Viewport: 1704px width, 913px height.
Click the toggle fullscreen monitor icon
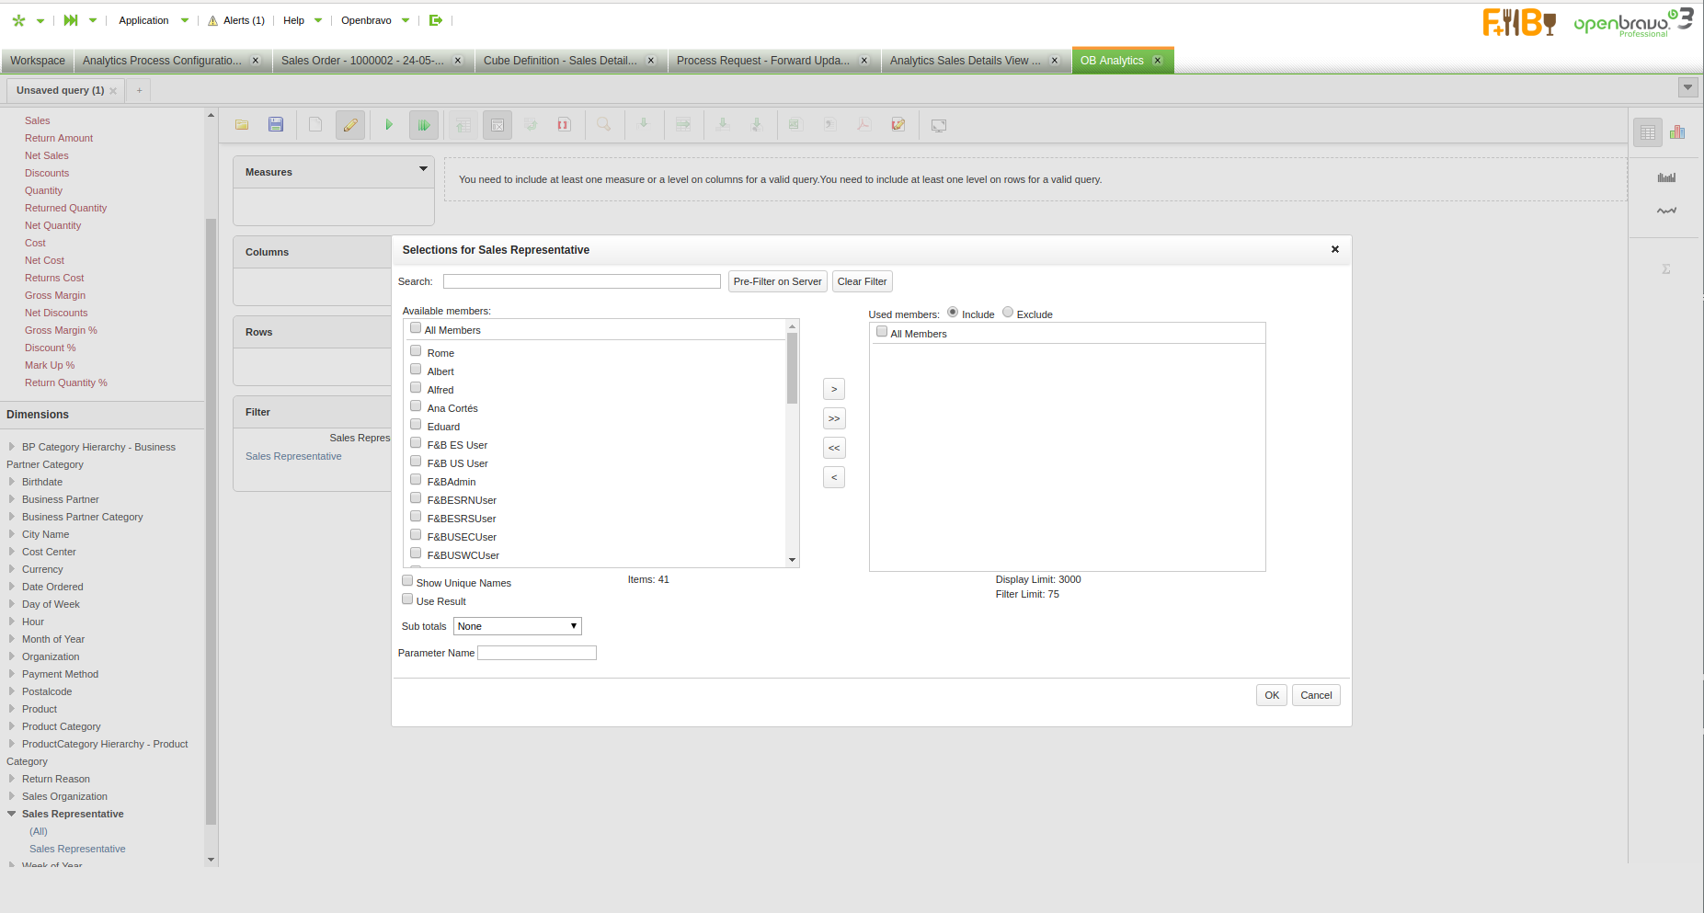(939, 125)
